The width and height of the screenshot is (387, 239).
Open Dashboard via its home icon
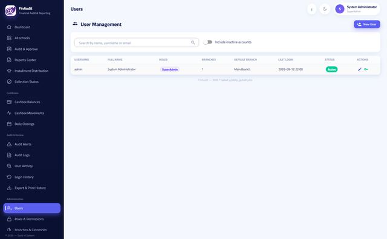9,27
